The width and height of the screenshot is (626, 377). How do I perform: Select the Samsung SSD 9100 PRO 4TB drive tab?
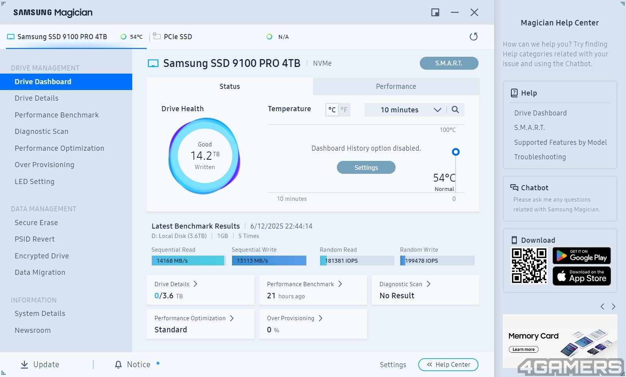(76, 37)
